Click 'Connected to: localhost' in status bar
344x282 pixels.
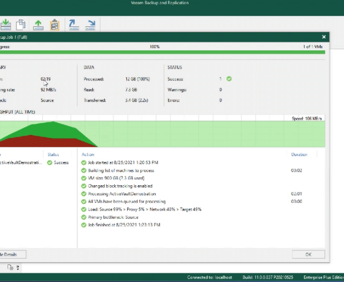tap(209, 277)
